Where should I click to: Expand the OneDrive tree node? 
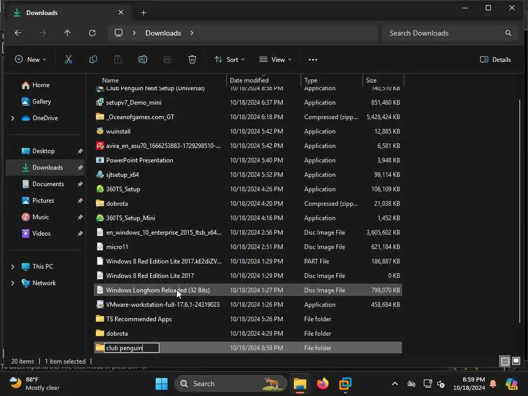tap(13, 118)
